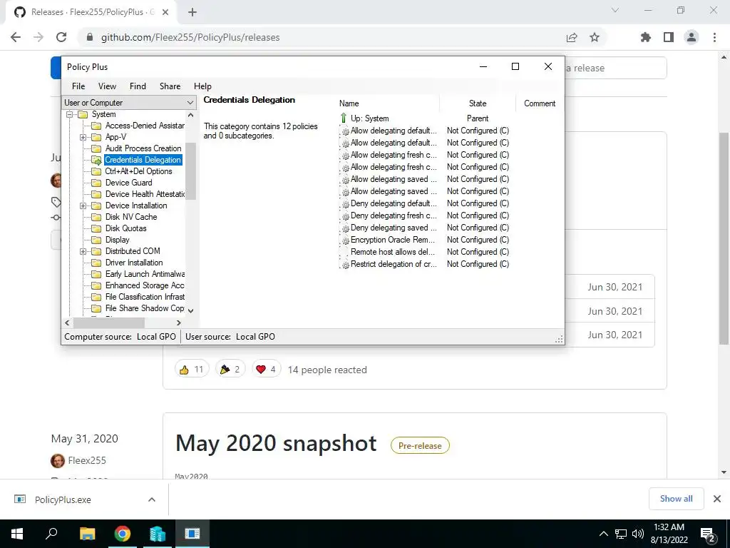
Task: Open the Find menu in Policy Plus
Action: tap(138, 86)
